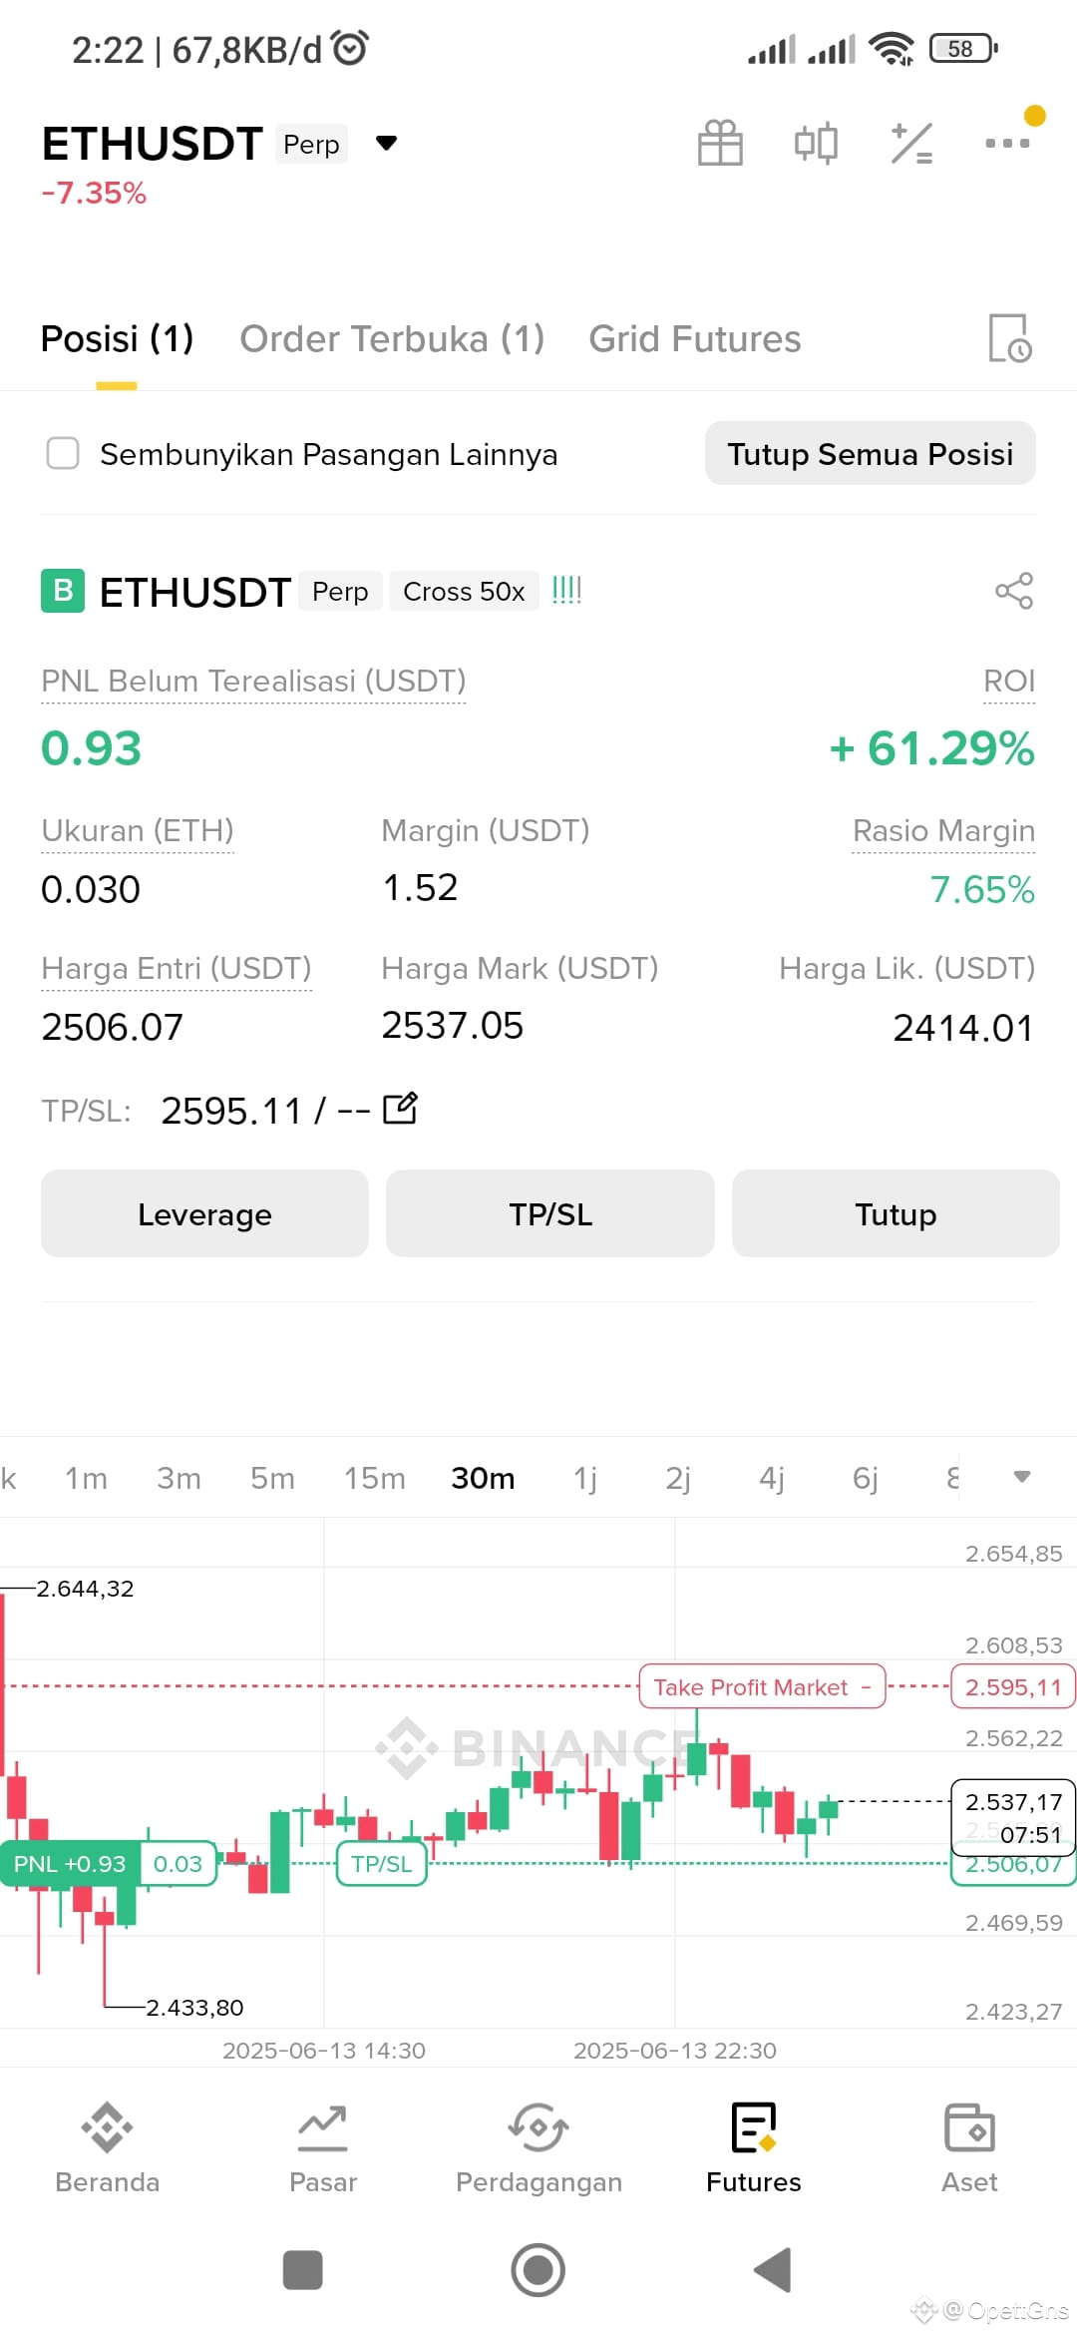Edit TP/SL via pencil icon
Screen dimensions: 1077x2335
click(400, 1109)
